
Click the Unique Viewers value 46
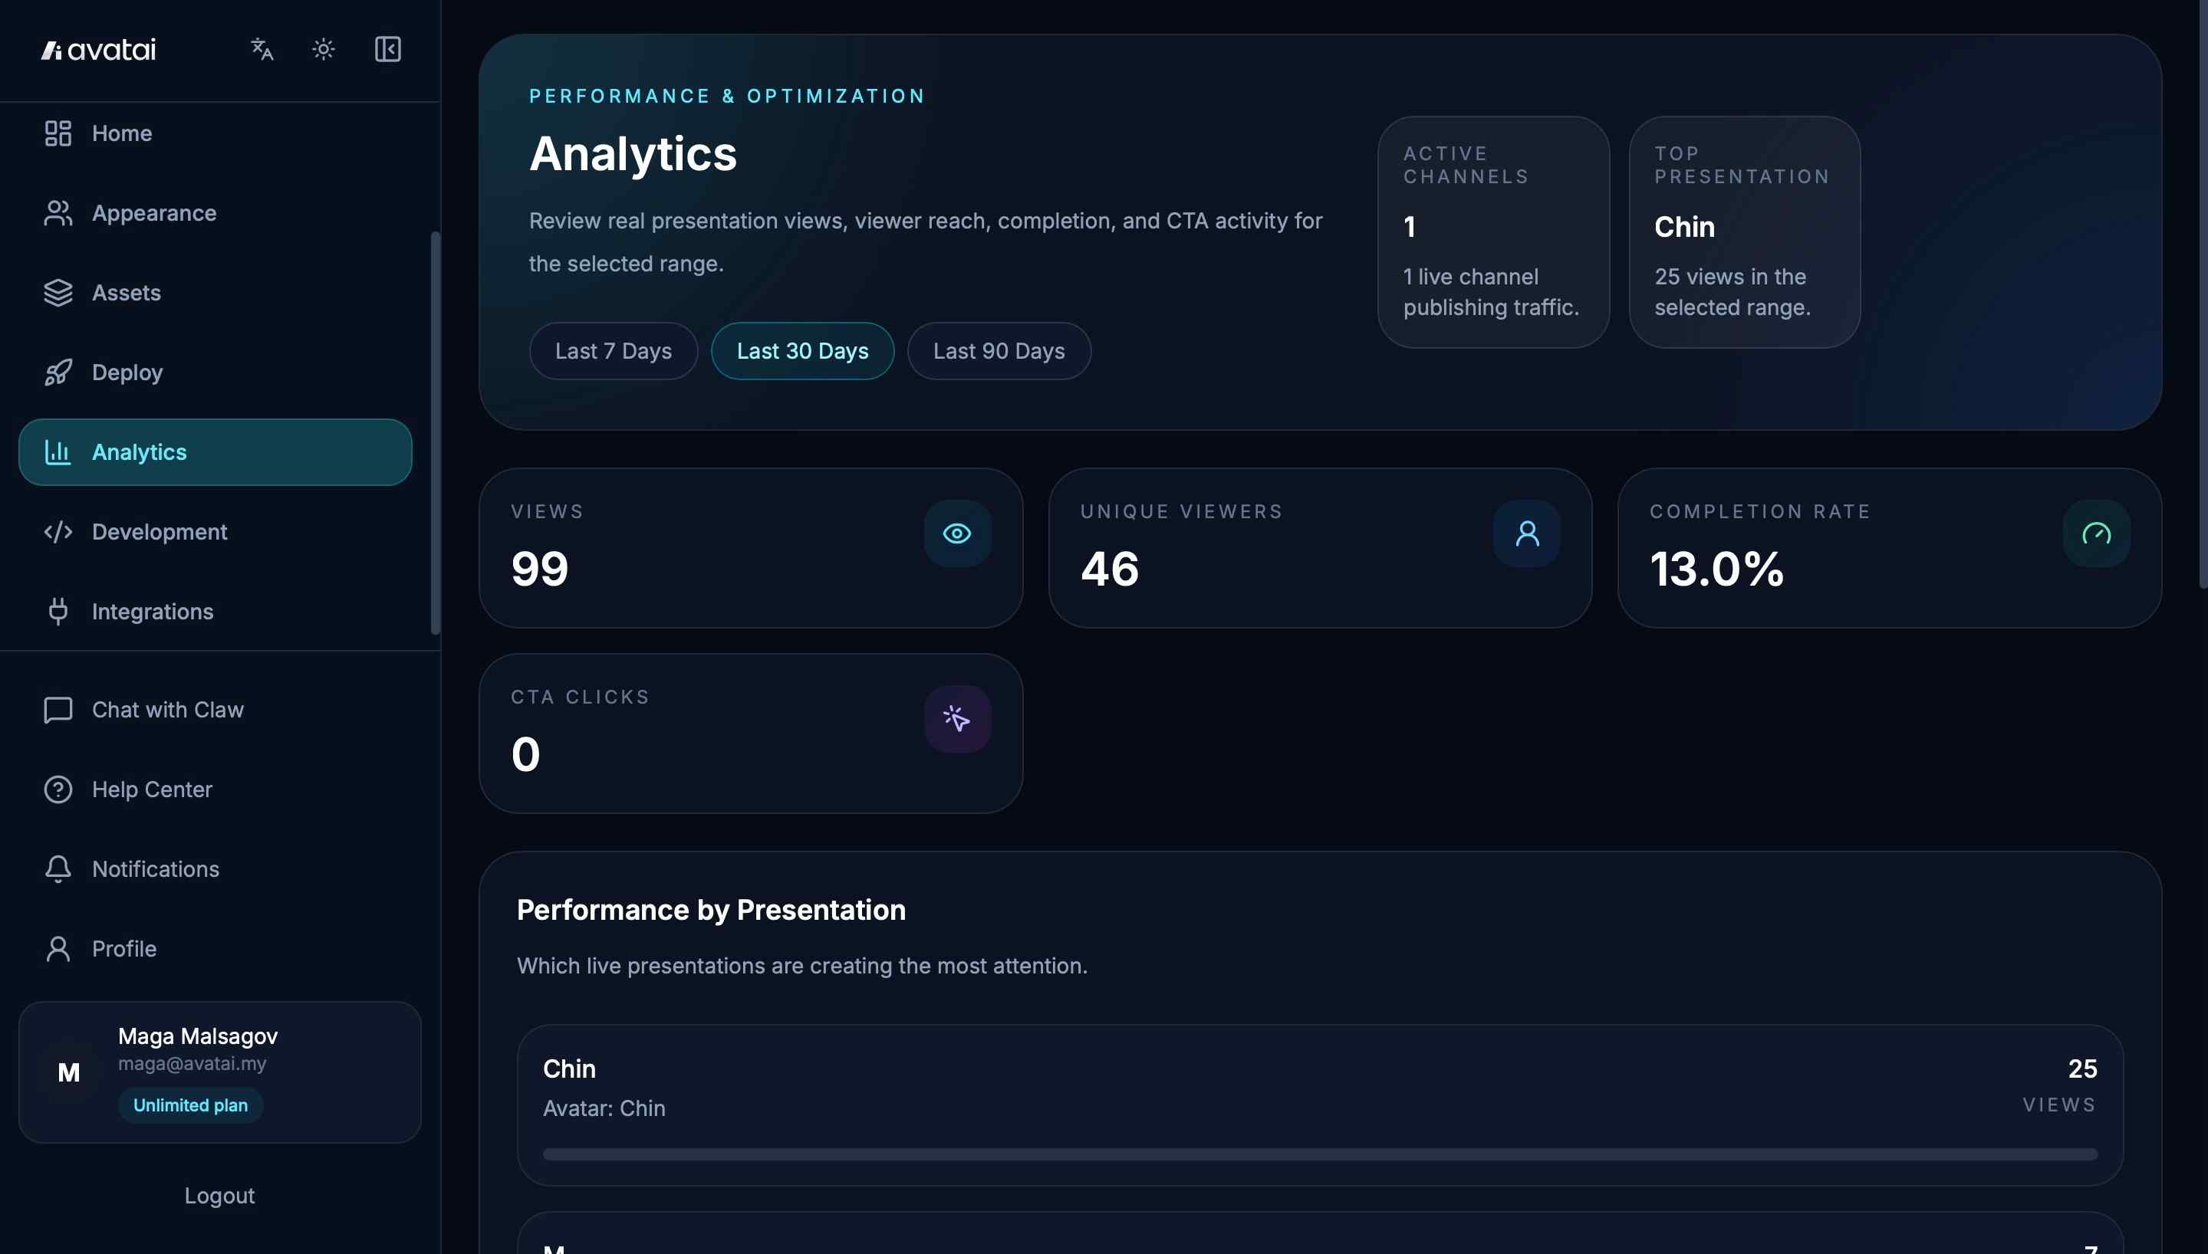click(1110, 569)
